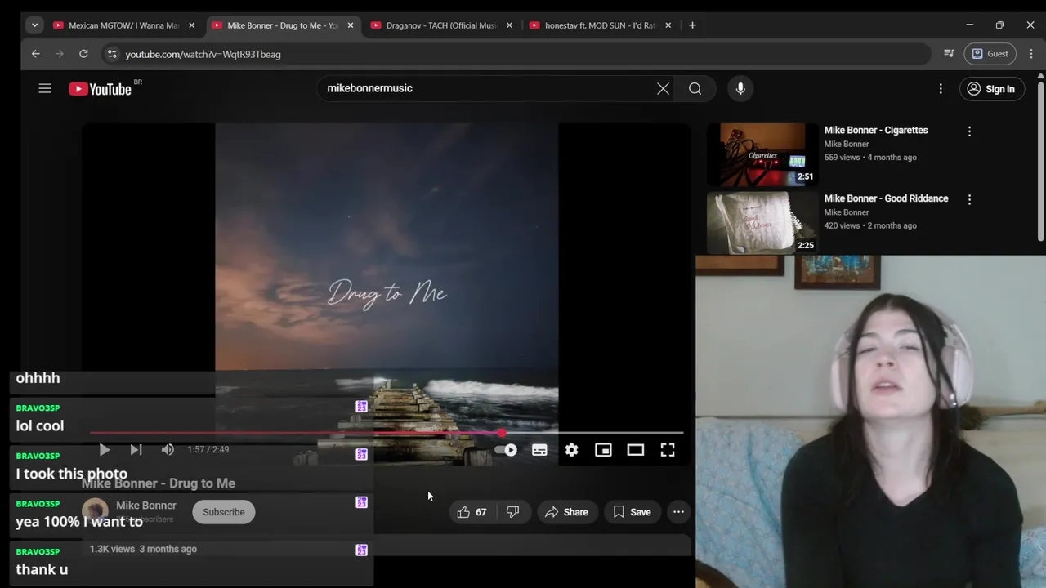Run the search with the magnifier button
This screenshot has height=588, width=1046.
click(x=695, y=88)
